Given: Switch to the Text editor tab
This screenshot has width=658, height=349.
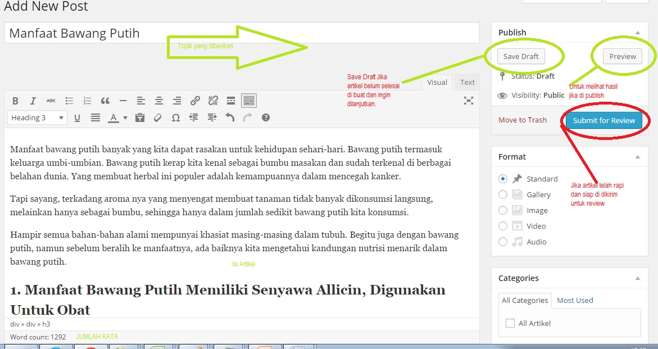Looking at the screenshot, I should pos(468,82).
